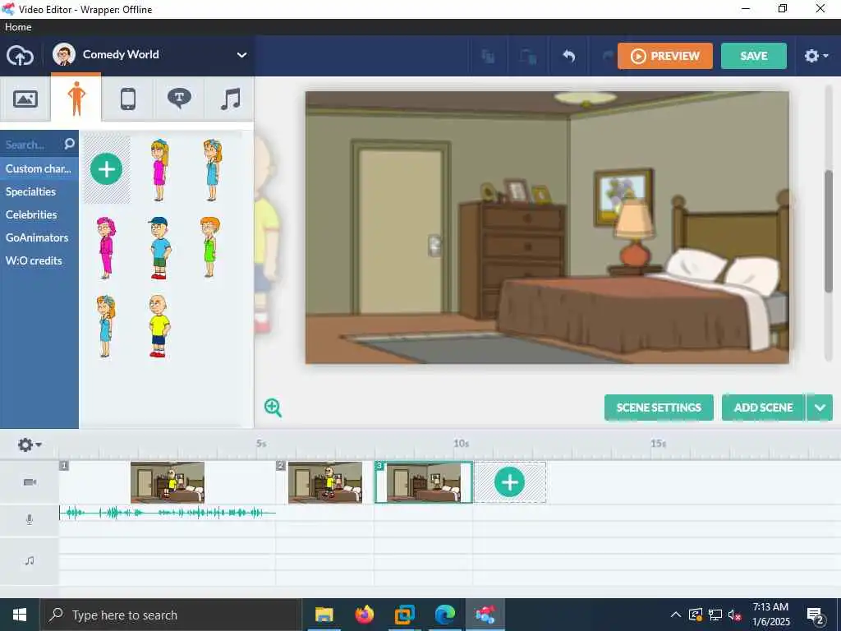
Task: Click the taskbar search box
Action: [x=172, y=615]
